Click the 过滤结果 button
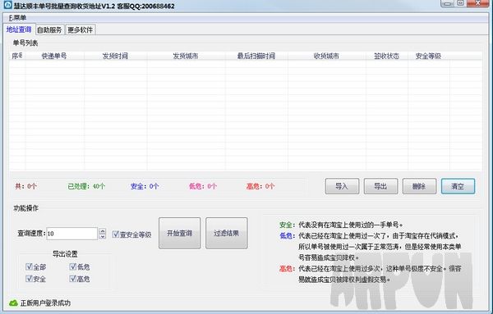The image size is (493, 314). click(227, 233)
